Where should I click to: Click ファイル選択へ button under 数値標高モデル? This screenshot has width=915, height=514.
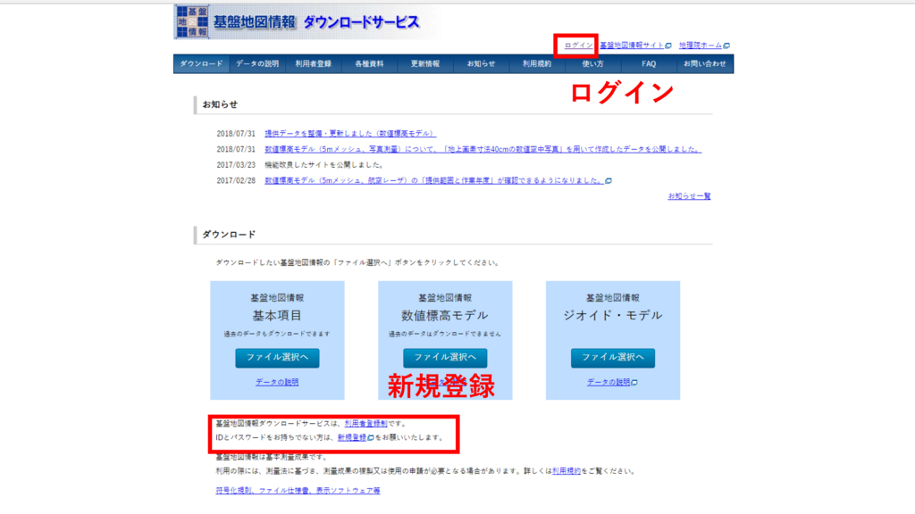445,358
